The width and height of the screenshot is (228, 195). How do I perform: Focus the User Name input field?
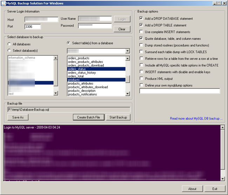tap(95, 19)
